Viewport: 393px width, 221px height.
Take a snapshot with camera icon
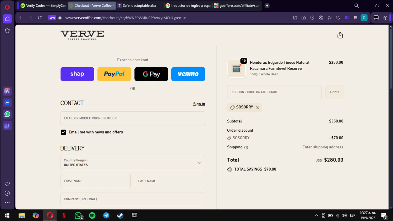click(304, 18)
